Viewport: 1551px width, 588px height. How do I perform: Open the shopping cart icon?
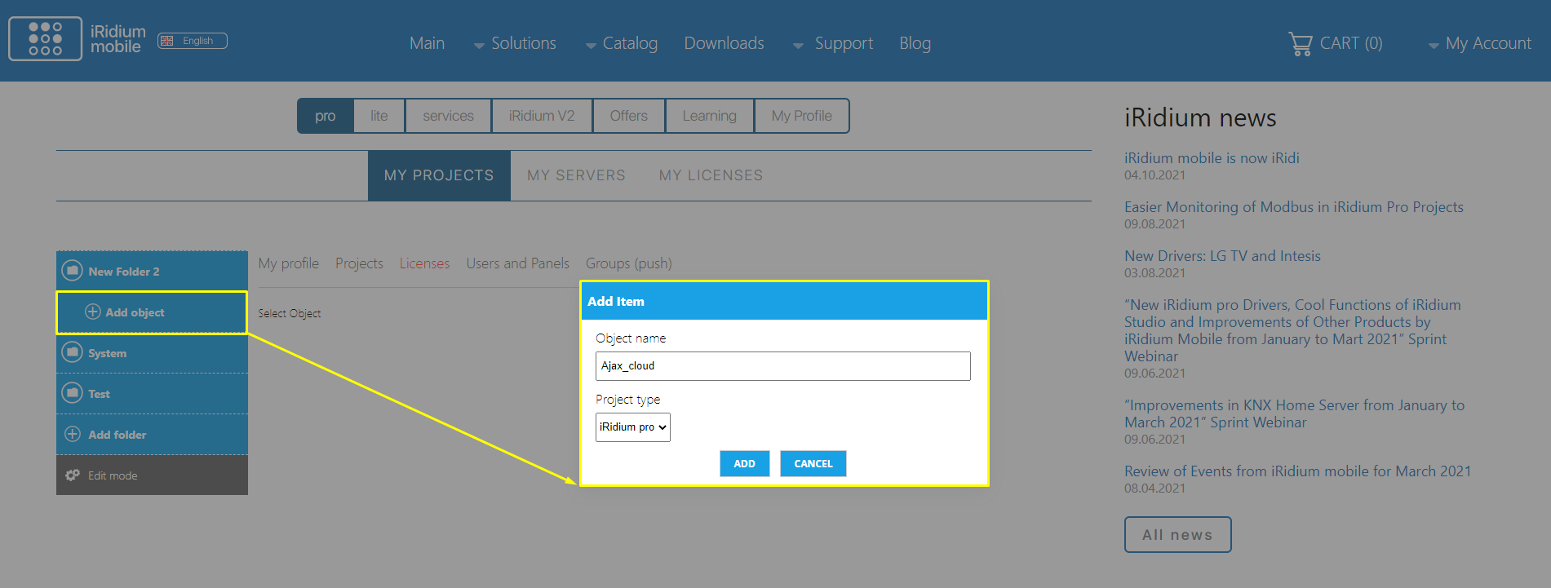[1300, 43]
